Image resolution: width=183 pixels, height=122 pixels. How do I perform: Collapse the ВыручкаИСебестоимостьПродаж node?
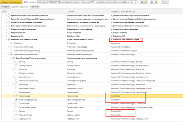pos(6,39)
